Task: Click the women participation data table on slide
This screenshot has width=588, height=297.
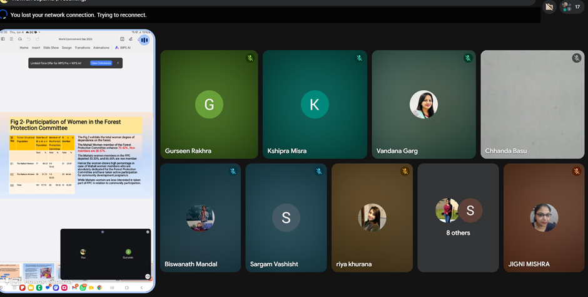Action: coord(42,164)
